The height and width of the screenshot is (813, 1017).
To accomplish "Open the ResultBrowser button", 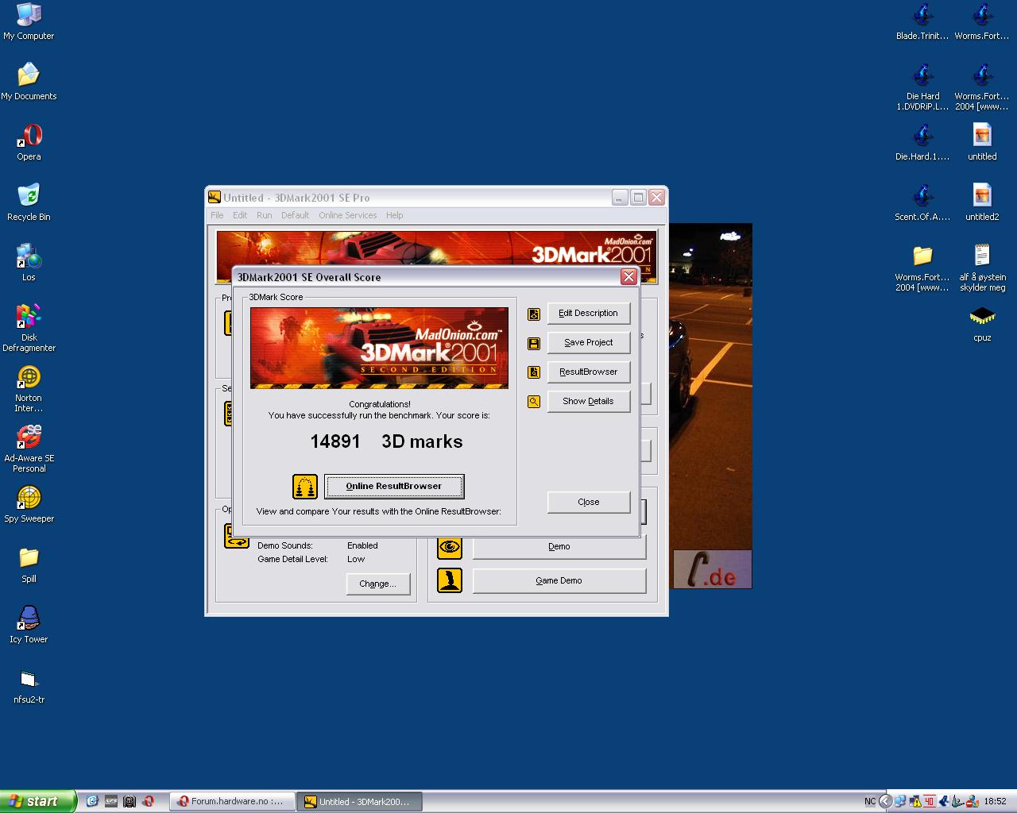I will click(x=588, y=372).
